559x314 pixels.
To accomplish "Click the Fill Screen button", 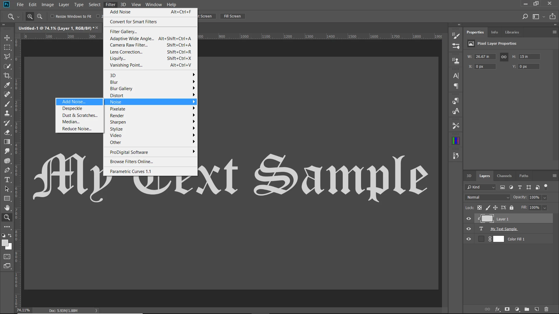I will tap(232, 16).
